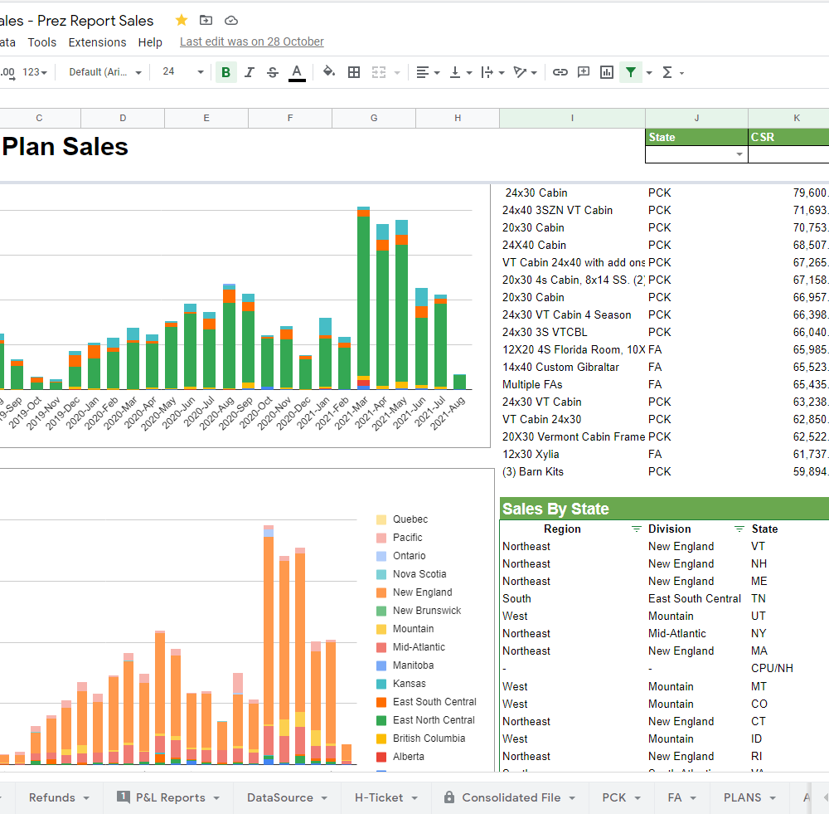The image size is (829, 814).
Task: Click the move to folder icon
Action: [206, 21]
